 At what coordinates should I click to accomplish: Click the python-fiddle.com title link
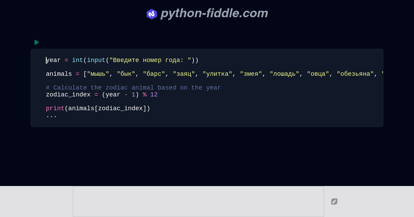tap(214, 13)
